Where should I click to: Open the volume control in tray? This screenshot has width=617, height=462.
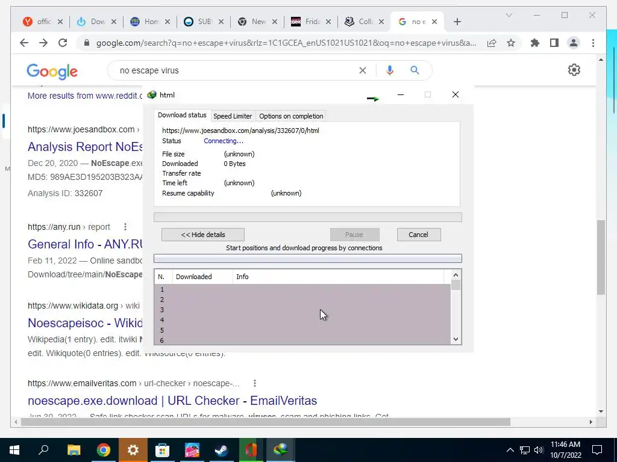coord(539,450)
